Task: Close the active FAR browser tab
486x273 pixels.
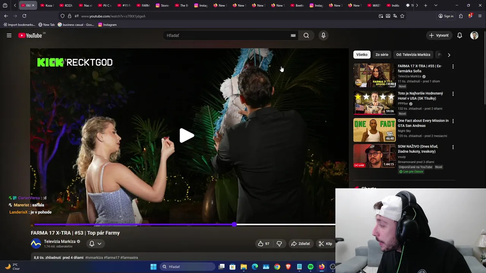Action: click(33, 5)
